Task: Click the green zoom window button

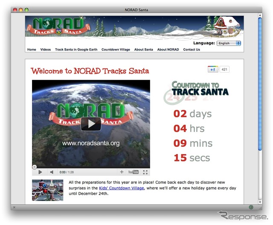Action: click(x=26, y=10)
